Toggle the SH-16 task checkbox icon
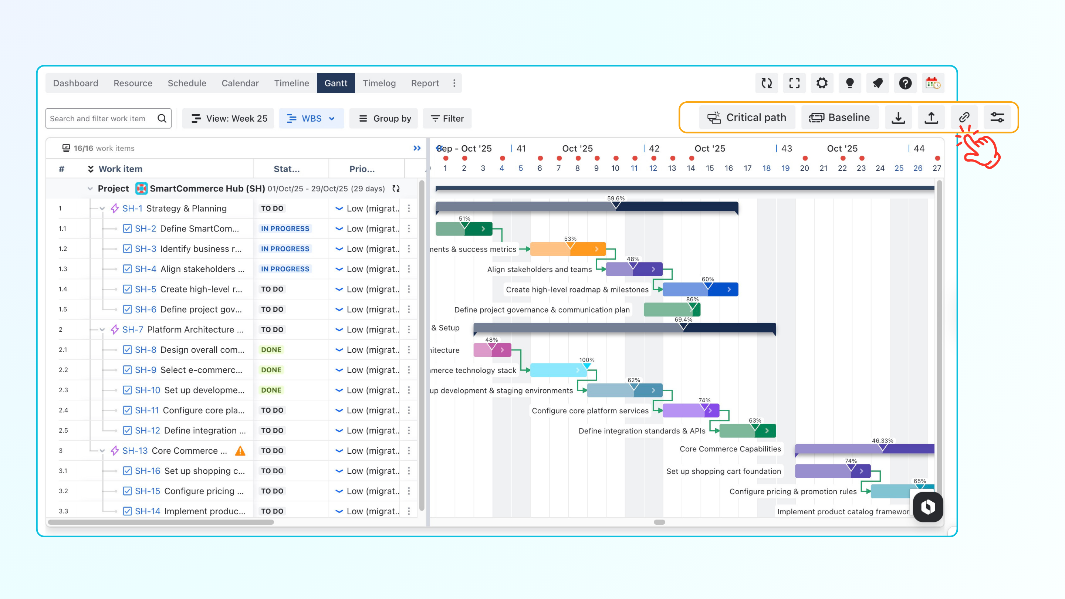Screen dimensions: 1065x599 point(127,471)
